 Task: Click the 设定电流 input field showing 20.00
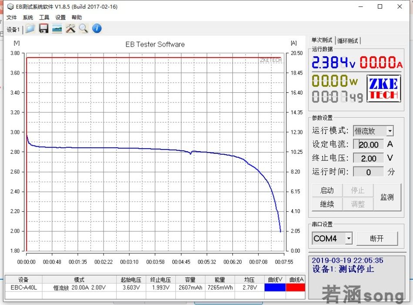tap(368, 145)
